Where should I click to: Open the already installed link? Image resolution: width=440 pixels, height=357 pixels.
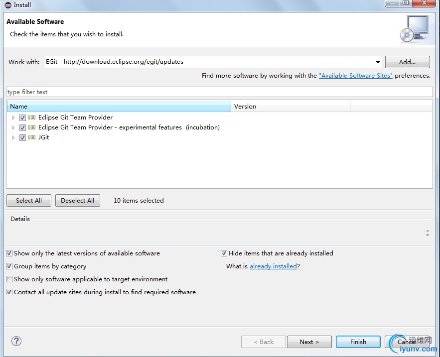pyautogui.click(x=273, y=266)
